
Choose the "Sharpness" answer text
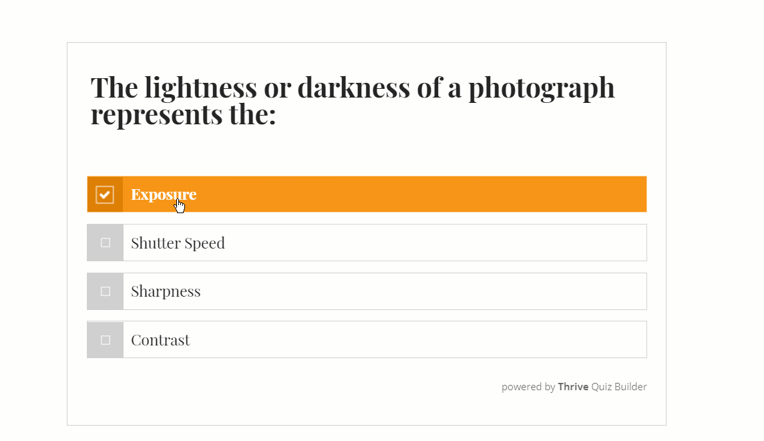(x=166, y=291)
